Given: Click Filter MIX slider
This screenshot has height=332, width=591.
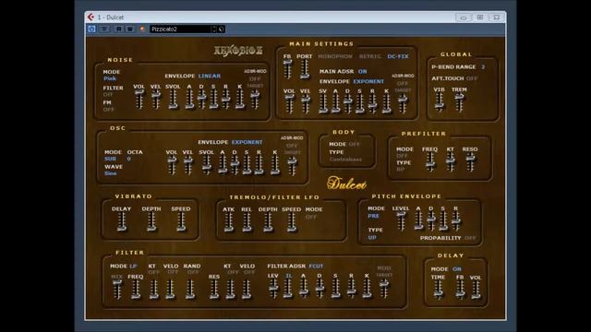Looking at the screenshot, I should tap(117, 290).
